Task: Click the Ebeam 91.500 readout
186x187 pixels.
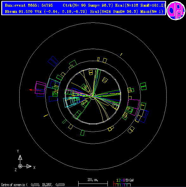Action: [x=19, y=12]
